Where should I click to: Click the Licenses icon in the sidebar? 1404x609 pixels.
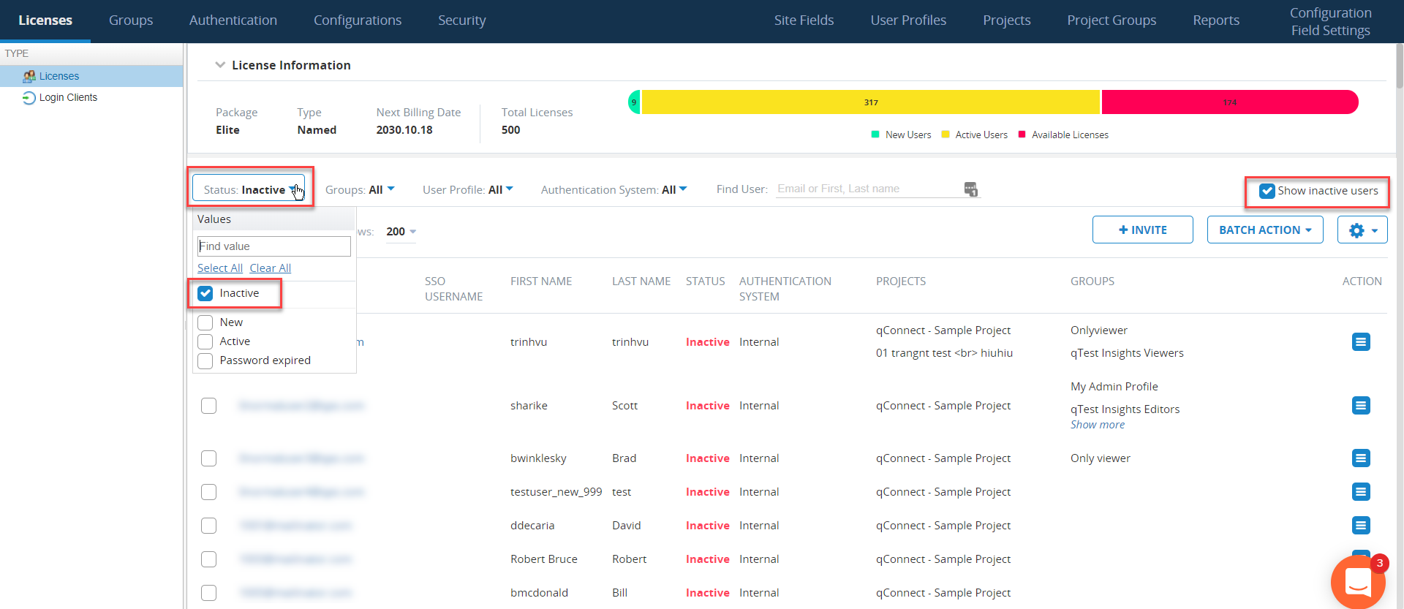(x=29, y=76)
